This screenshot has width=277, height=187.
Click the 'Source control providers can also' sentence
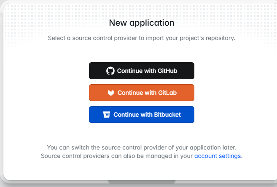pyautogui.click(x=117, y=156)
